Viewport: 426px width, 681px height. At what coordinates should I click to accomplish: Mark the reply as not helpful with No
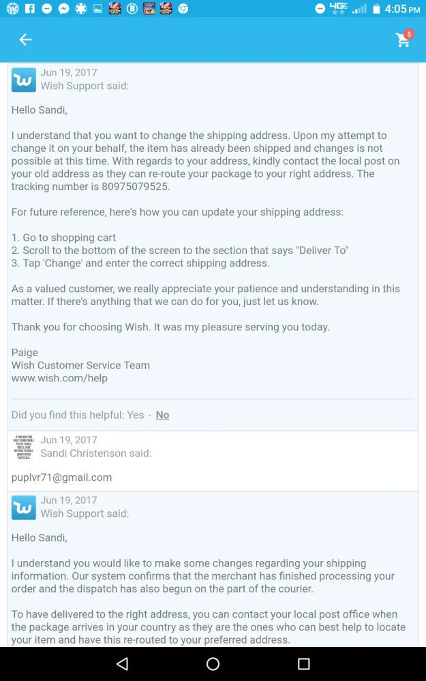click(x=162, y=415)
